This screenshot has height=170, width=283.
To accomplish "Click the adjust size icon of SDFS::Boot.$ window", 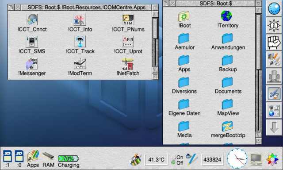I will point(258,141).
